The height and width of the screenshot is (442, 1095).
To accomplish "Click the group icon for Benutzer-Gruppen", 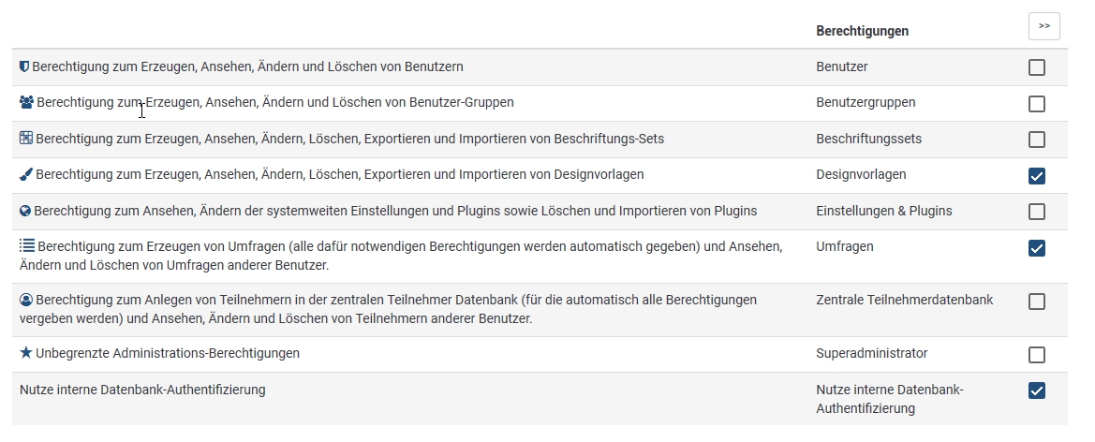I will tap(26, 102).
